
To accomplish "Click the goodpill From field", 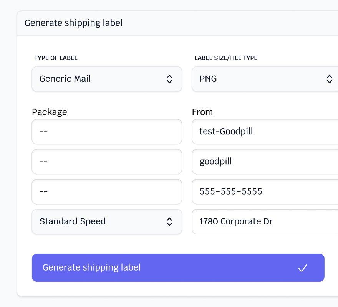I will [265, 162].
